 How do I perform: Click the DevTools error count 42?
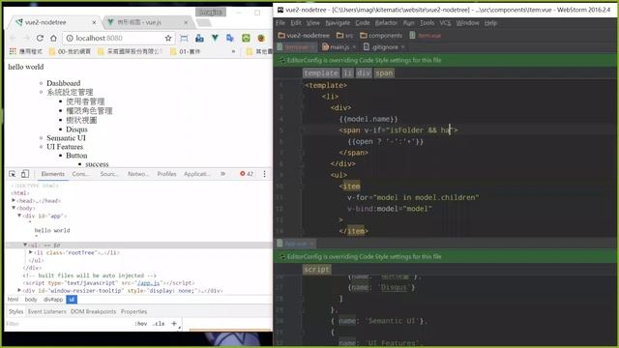[247, 174]
